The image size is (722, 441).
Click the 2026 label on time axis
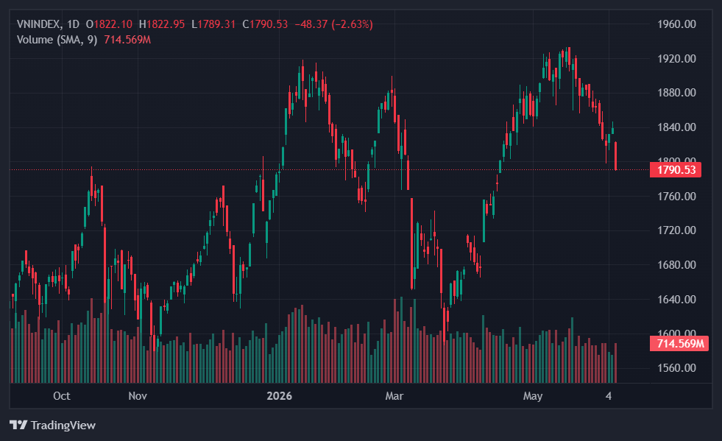(x=280, y=396)
